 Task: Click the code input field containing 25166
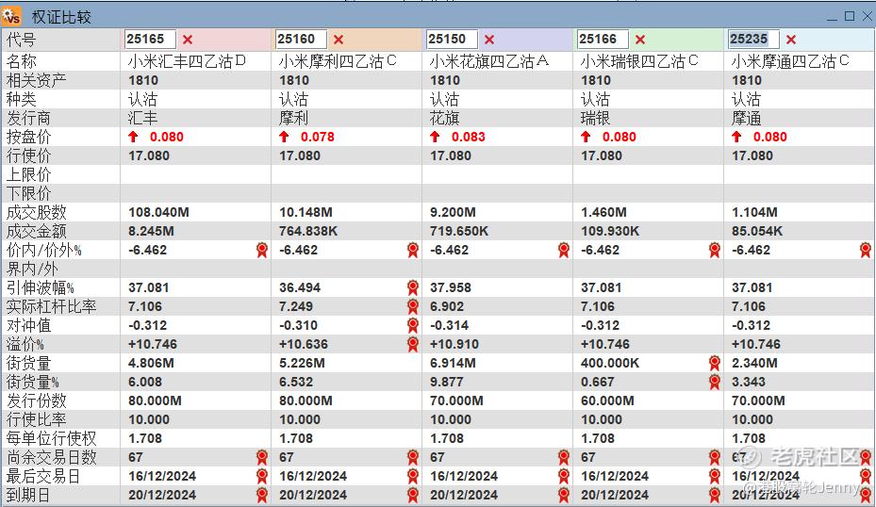(603, 39)
